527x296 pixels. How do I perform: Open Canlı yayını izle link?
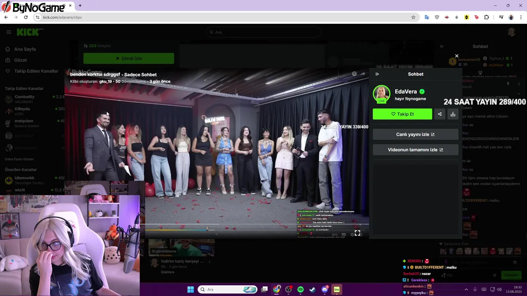[415, 134]
